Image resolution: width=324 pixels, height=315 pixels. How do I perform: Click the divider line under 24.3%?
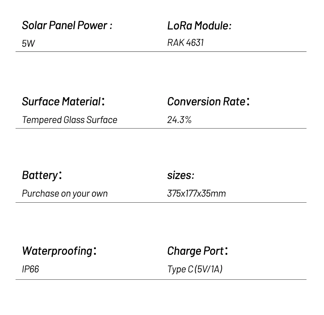(161, 128)
